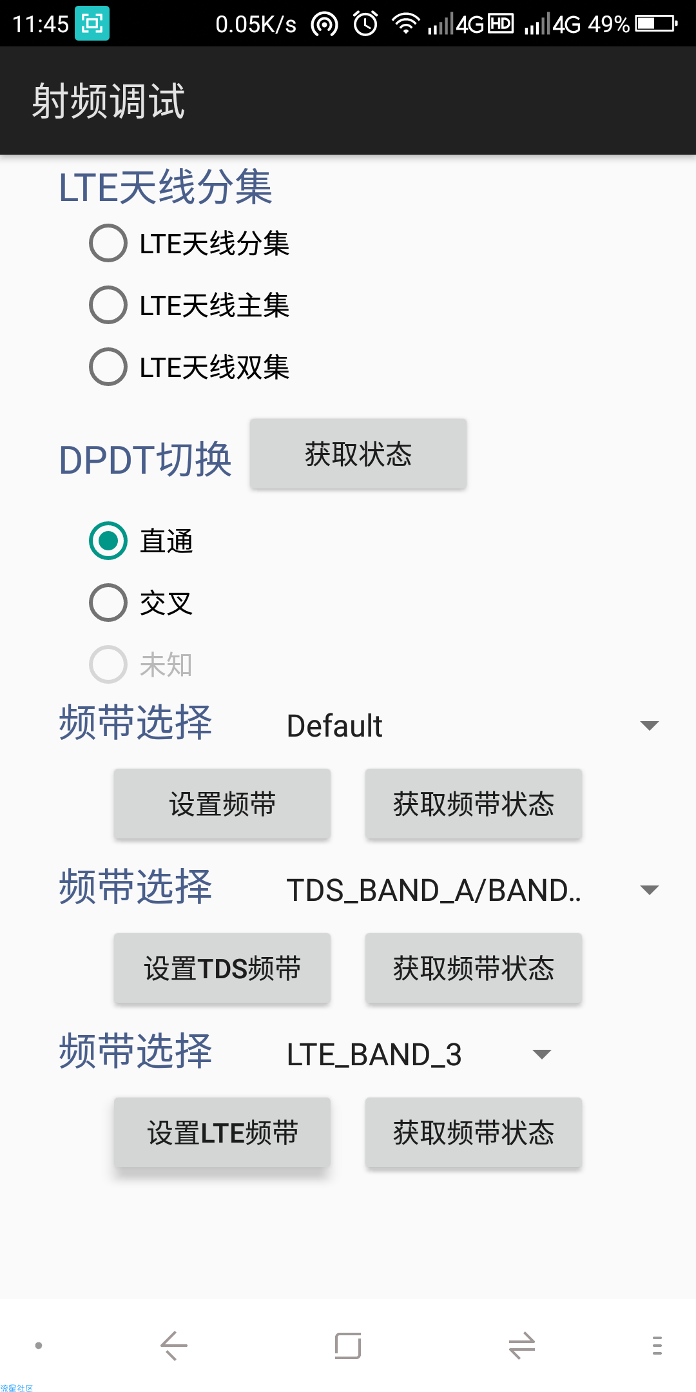Tap the swap arrows navigation icon
Viewport: 696px width, 1392px height.
point(522,1346)
